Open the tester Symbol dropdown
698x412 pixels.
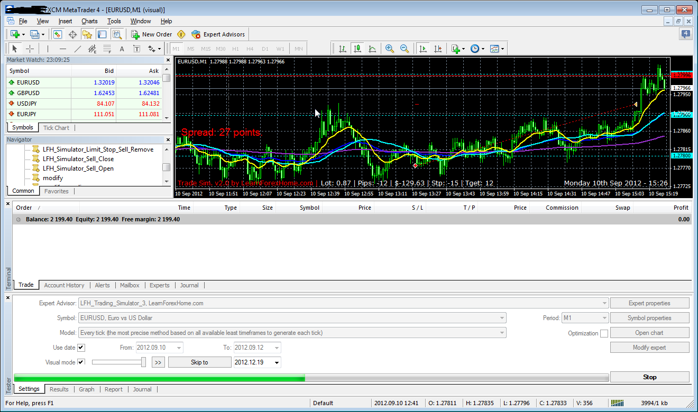pos(292,318)
